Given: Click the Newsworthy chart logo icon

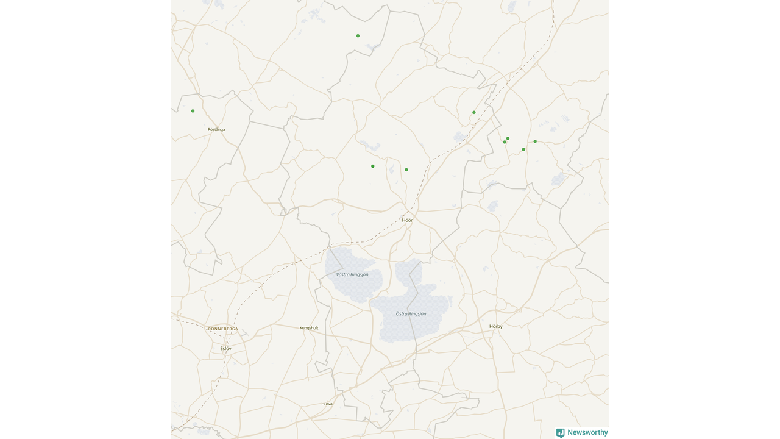Looking at the screenshot, I should [560, 433].
